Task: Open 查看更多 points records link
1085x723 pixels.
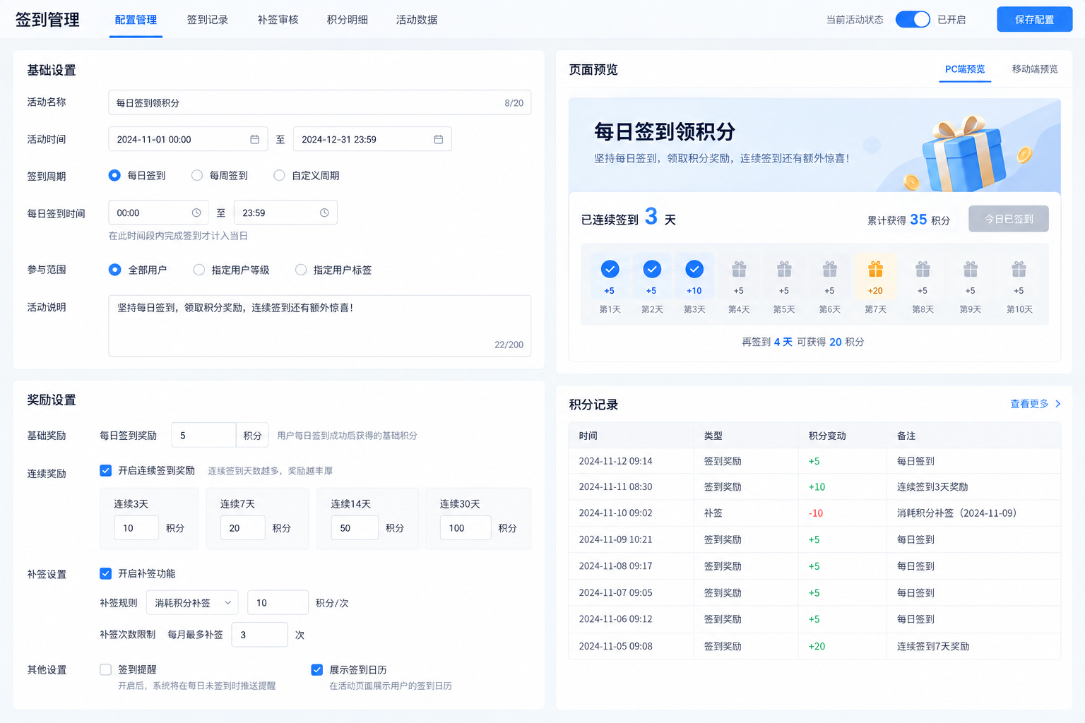Action: [1029, 404]
